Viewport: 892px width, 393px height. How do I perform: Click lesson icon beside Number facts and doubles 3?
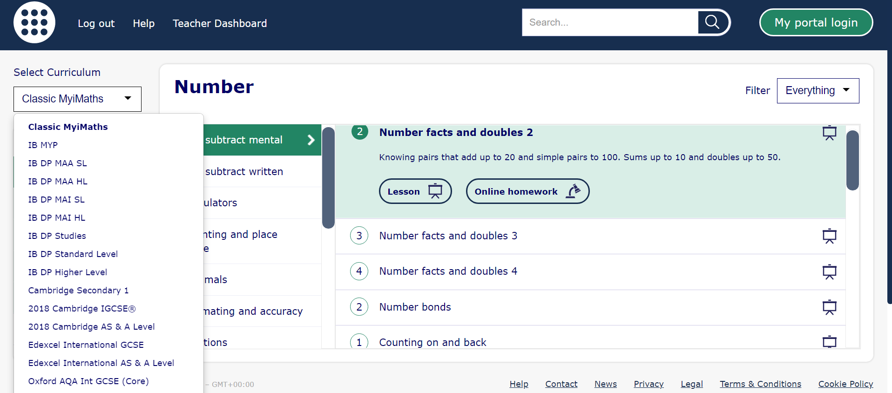click(x=829, y=236)
